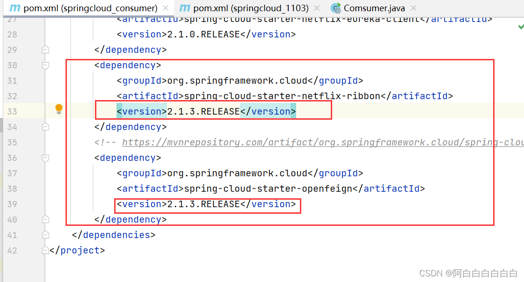Click spring-cloud-starter-netflix-ribbon artifactId text
Screen dimensions: 524x282
point(282,96)
